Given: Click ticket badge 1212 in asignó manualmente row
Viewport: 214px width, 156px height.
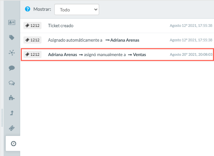Looking at the screenshot, I should pyautogui.click(x=33, y=55).
